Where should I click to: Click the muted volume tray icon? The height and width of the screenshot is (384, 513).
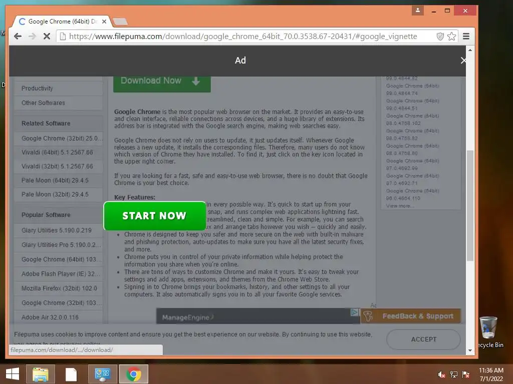tap(441, 374)
